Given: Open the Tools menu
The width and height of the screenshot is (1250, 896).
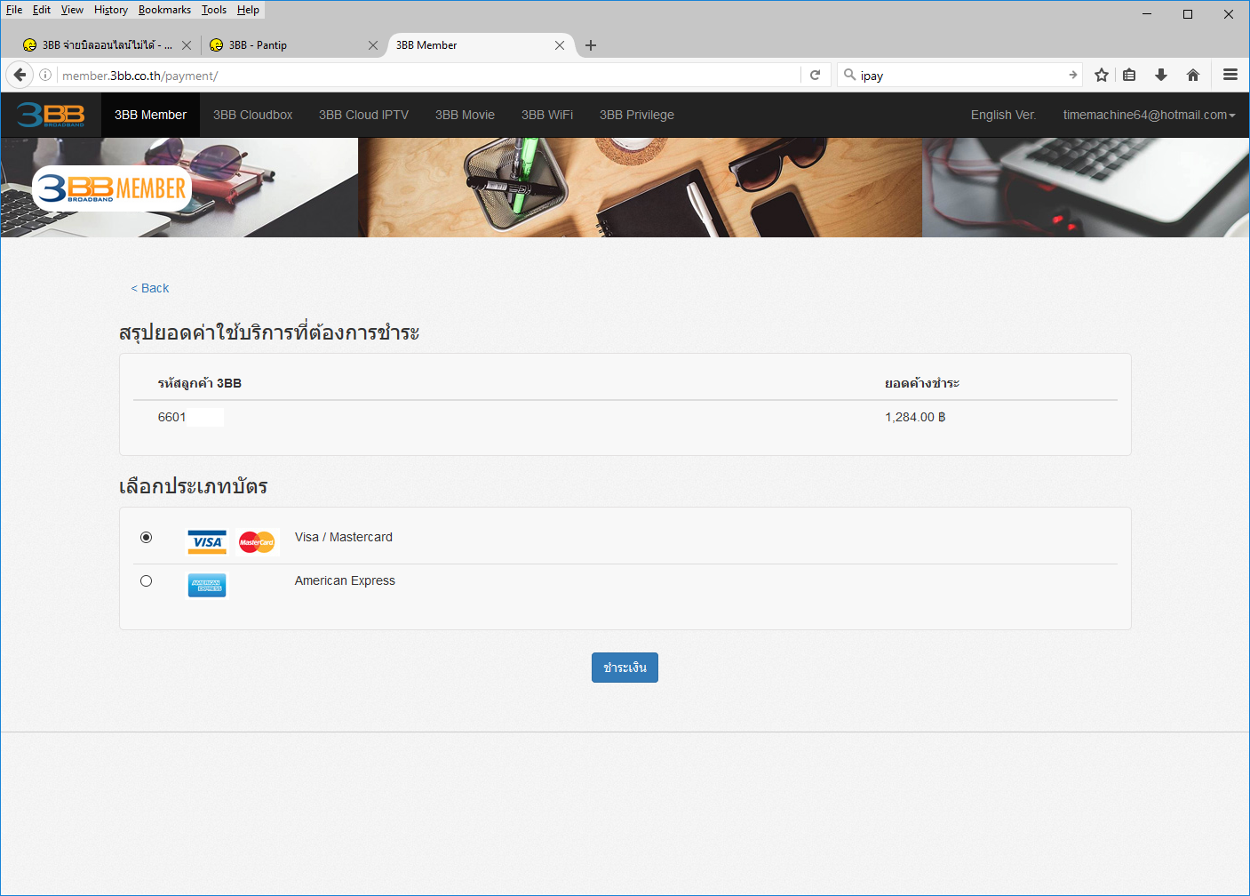Looking at the screenshot, I should coord(214,10).
